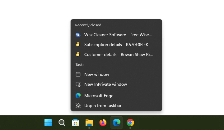The height and width of the screenshot is (130, 224).
Task: Select Microsoft Edge entry in jump list
Action: 116,96
